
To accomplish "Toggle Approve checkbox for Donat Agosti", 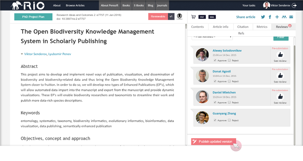I will pyautogui.click(x=215, y=81).
